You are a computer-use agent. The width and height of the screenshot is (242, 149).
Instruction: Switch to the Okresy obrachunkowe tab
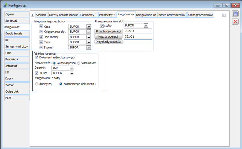pyautogui.click(x=64, y=15)
